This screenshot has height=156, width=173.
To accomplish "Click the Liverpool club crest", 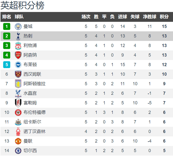I will pyautogui.click(x=18, y=46).
